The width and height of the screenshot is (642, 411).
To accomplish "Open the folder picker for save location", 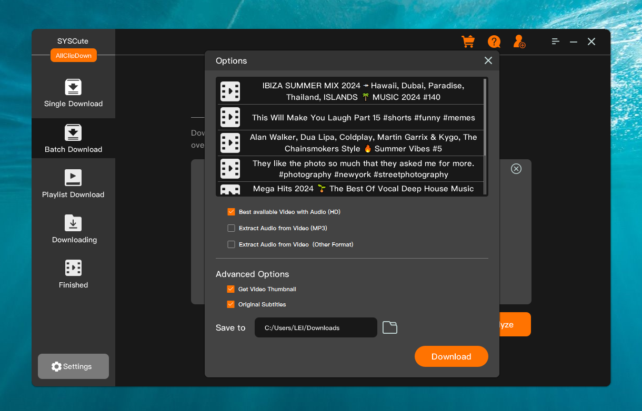I will pos(389,327).
